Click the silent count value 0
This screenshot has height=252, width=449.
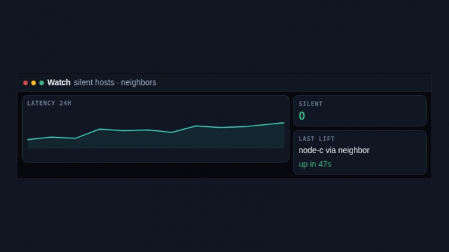tap(302, 116)
